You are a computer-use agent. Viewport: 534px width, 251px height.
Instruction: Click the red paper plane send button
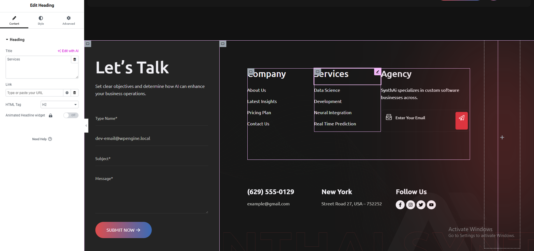pyautogui.click(x=462, y=121)
